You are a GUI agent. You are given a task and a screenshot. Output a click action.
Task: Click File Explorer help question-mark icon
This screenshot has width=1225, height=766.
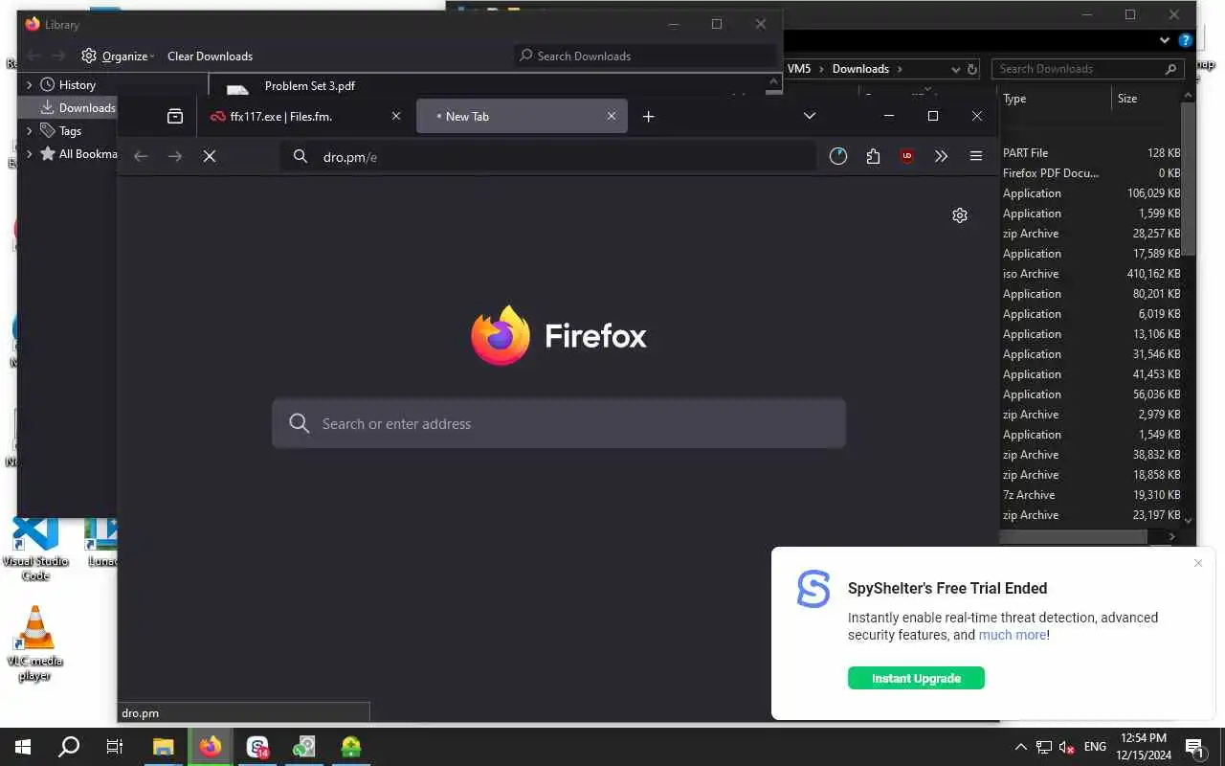(1186, 40)
